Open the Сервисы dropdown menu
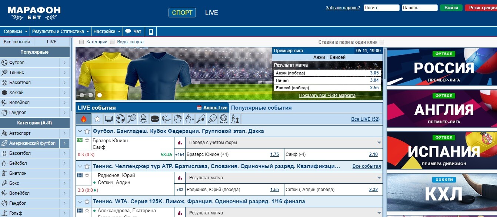 coord(15,31)
